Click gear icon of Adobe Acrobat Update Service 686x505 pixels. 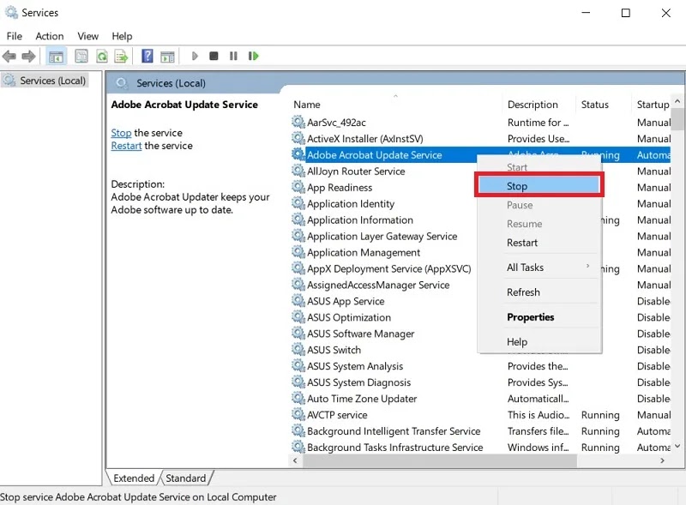(298, 154)
